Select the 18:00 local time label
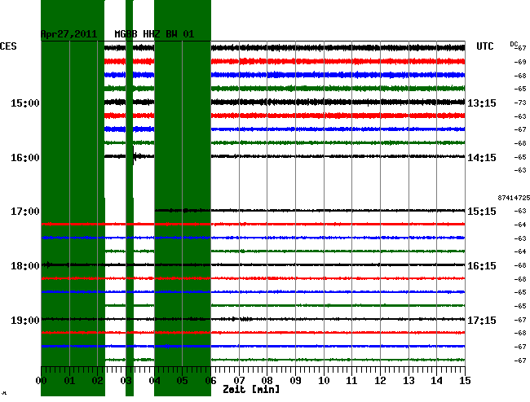530x402 pixels. 25,266
